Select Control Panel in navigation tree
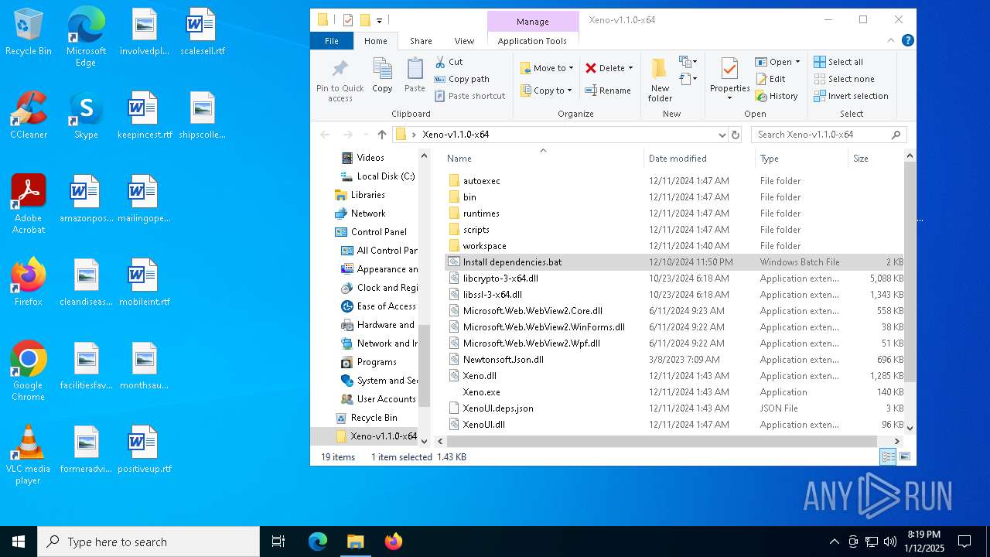 (x=378, y=232)
